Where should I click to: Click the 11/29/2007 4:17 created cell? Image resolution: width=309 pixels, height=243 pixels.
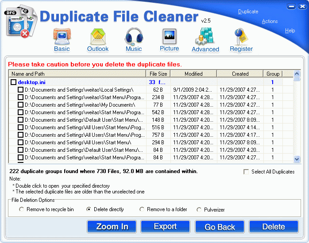239,135
